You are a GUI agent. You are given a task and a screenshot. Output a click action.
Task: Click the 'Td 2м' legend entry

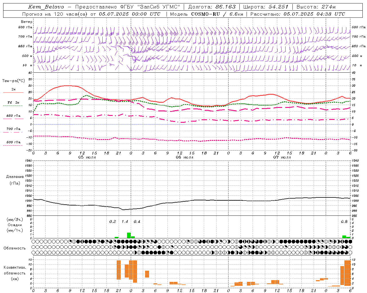point(13,102)
